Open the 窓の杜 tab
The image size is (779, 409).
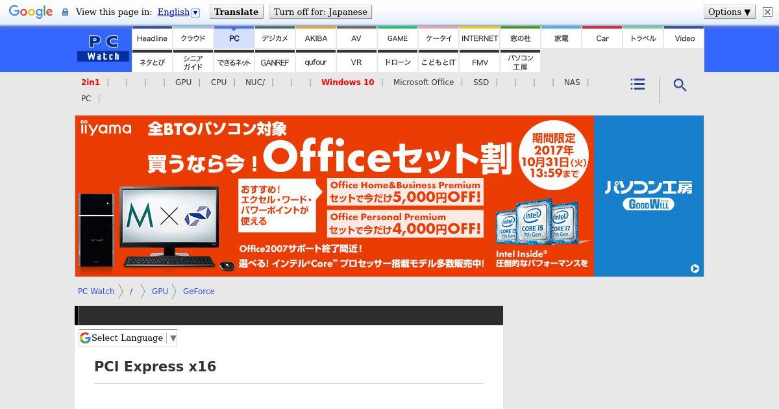521,38
